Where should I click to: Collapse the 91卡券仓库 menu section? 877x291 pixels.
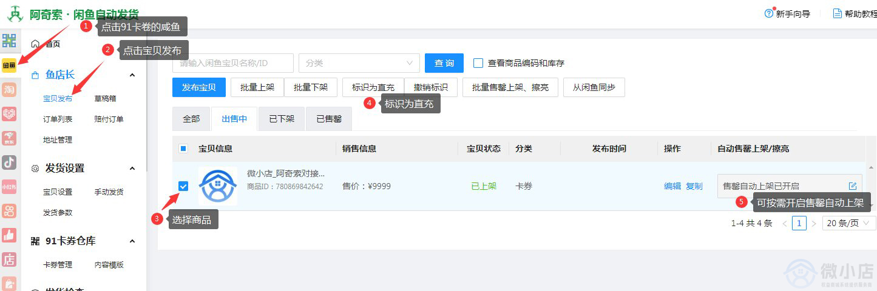[x=132, y=241]
